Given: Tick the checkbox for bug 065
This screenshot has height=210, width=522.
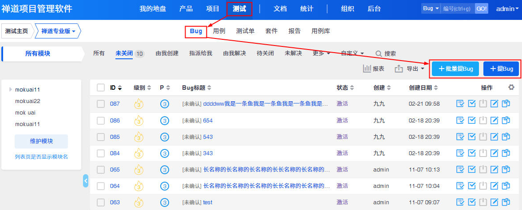Looking at the screenshot, I should [x=100, y=169].
